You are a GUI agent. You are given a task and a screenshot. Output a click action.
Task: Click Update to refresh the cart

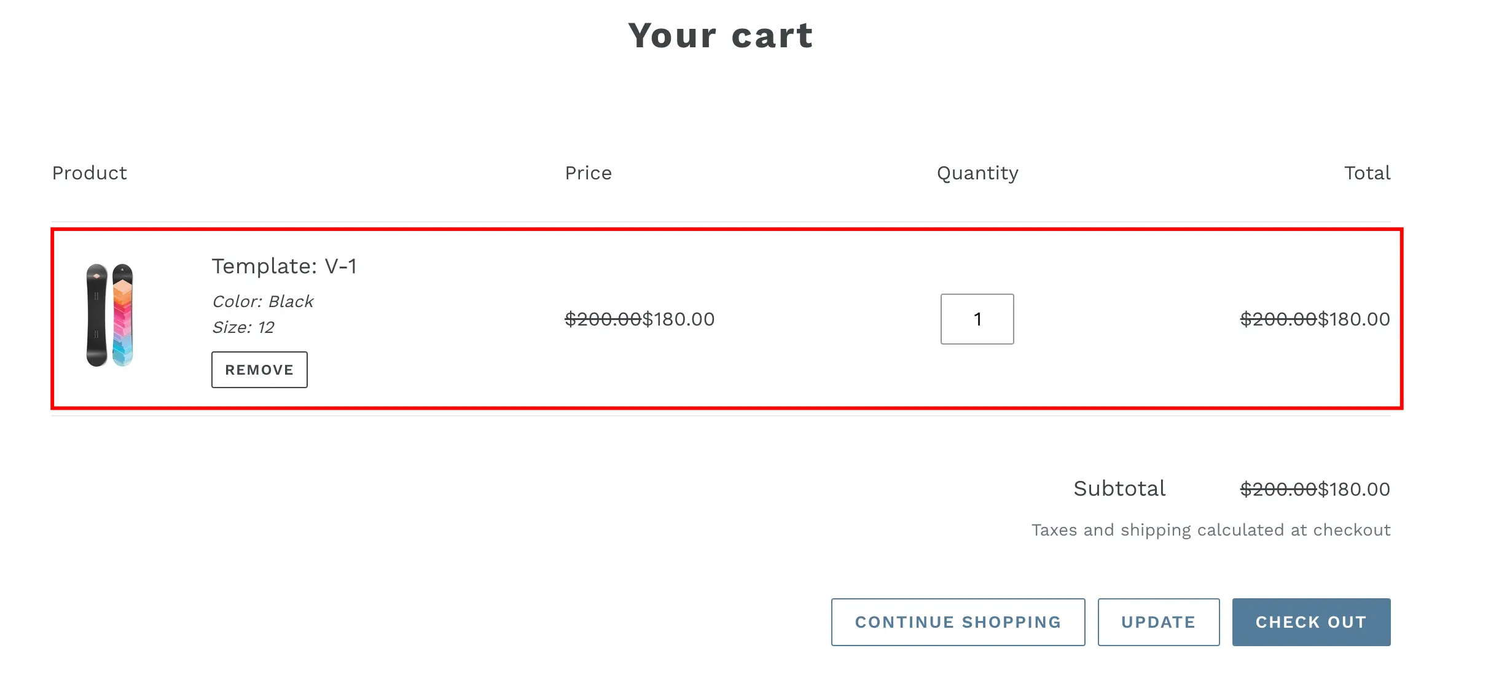click(1158, 622)
